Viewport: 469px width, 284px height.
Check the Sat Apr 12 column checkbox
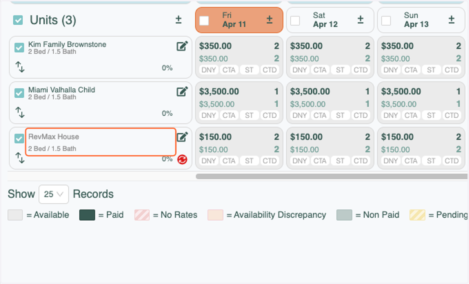pyautogui.click(x=295, y=20)
